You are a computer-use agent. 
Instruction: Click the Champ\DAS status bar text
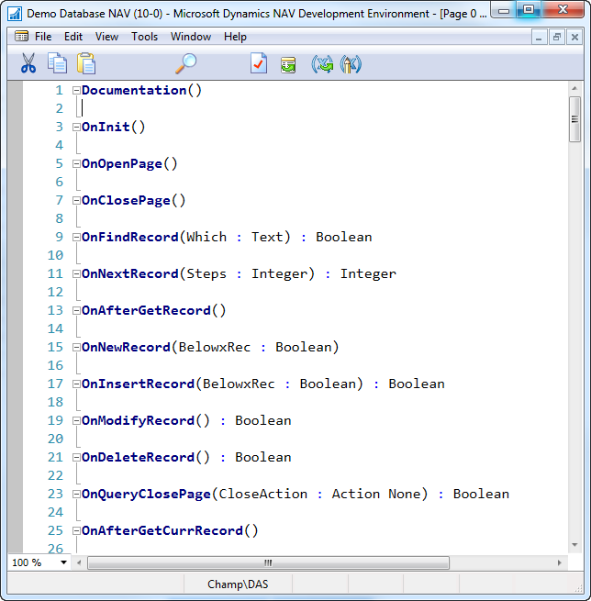238,584
